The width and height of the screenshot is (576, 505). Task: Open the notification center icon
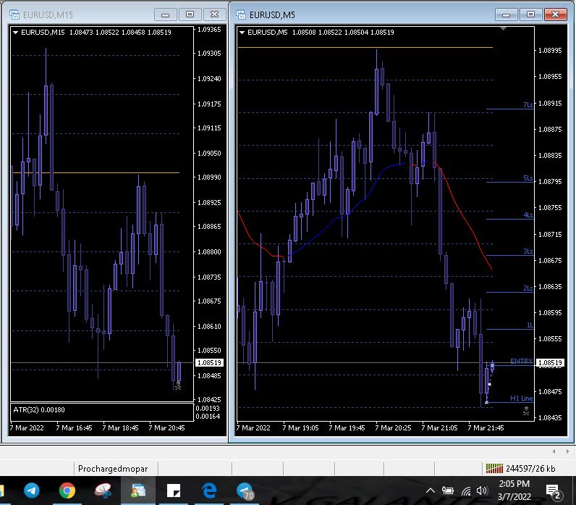554,492
